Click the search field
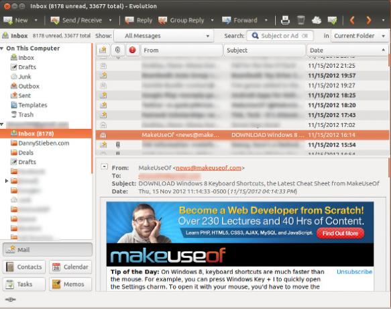This screenshot has width=391, height=309. coord(280,36)
